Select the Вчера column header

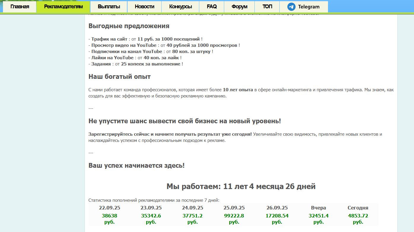pos(319,208)
